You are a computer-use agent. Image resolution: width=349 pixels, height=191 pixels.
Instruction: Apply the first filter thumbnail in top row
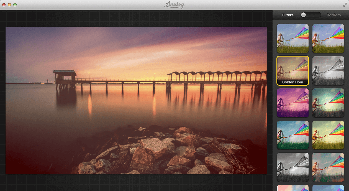(x=293, y=39)
